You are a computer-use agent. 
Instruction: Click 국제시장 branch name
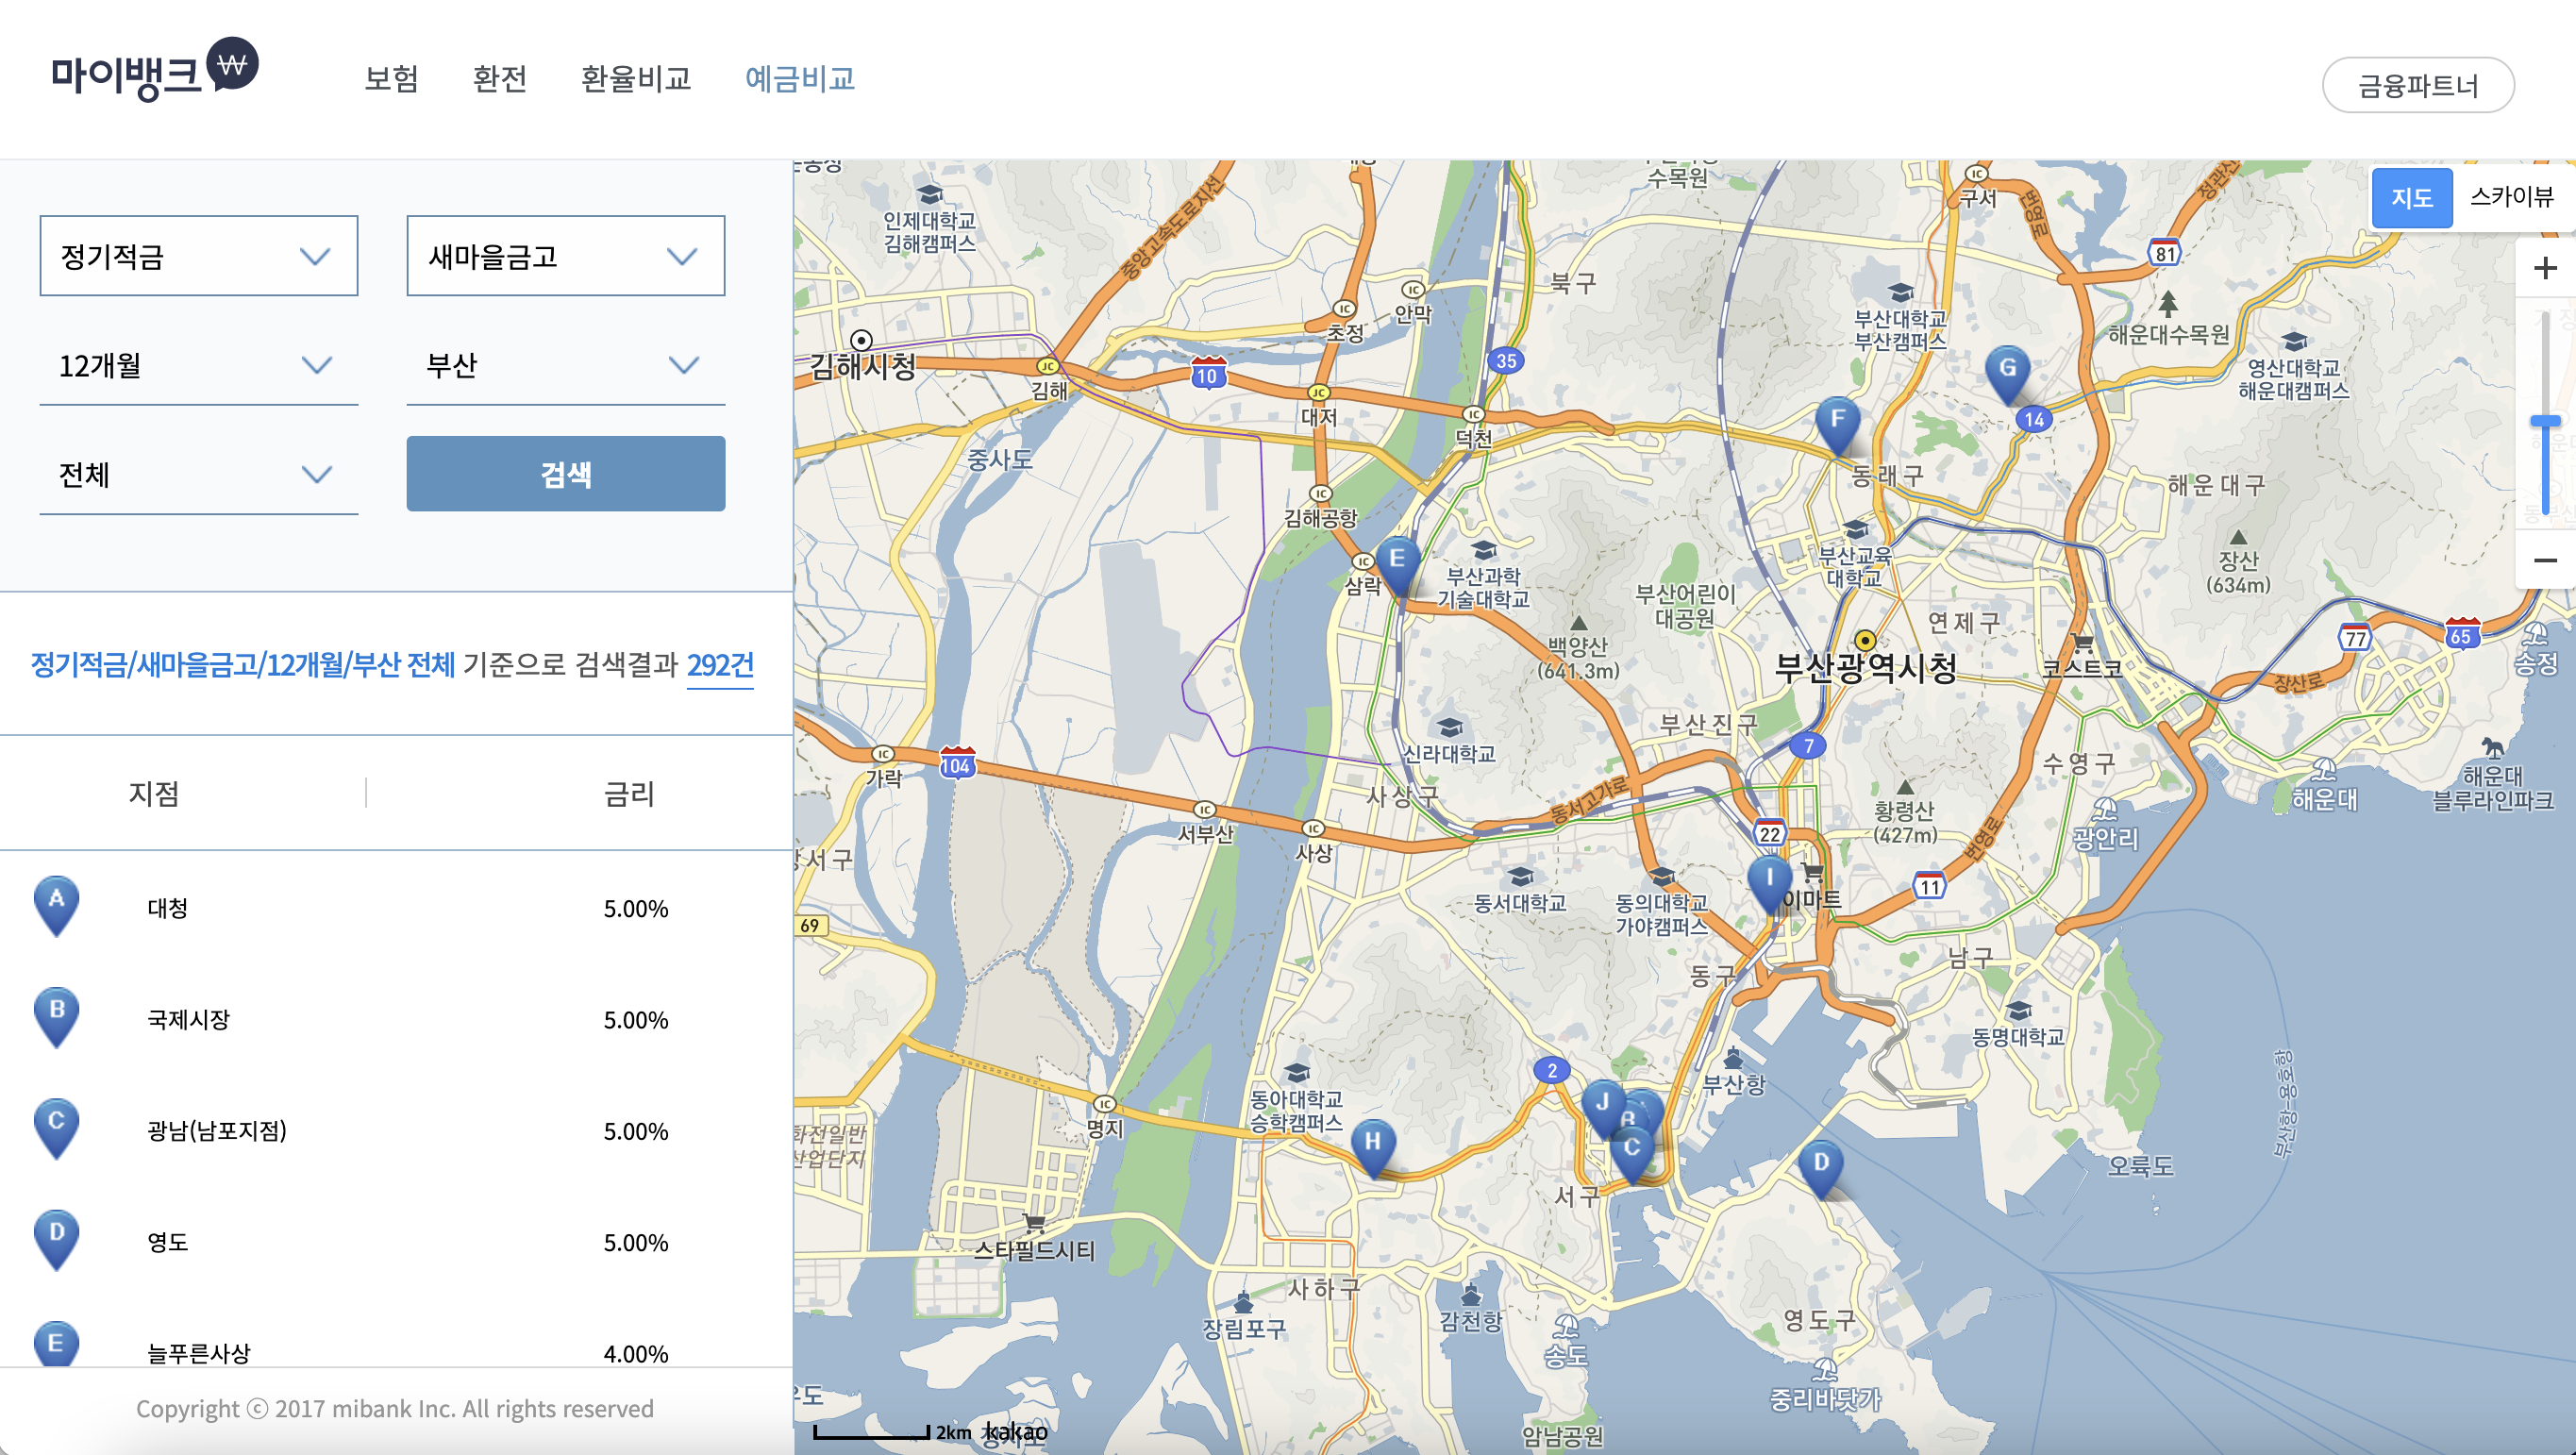pos(189,1019)
